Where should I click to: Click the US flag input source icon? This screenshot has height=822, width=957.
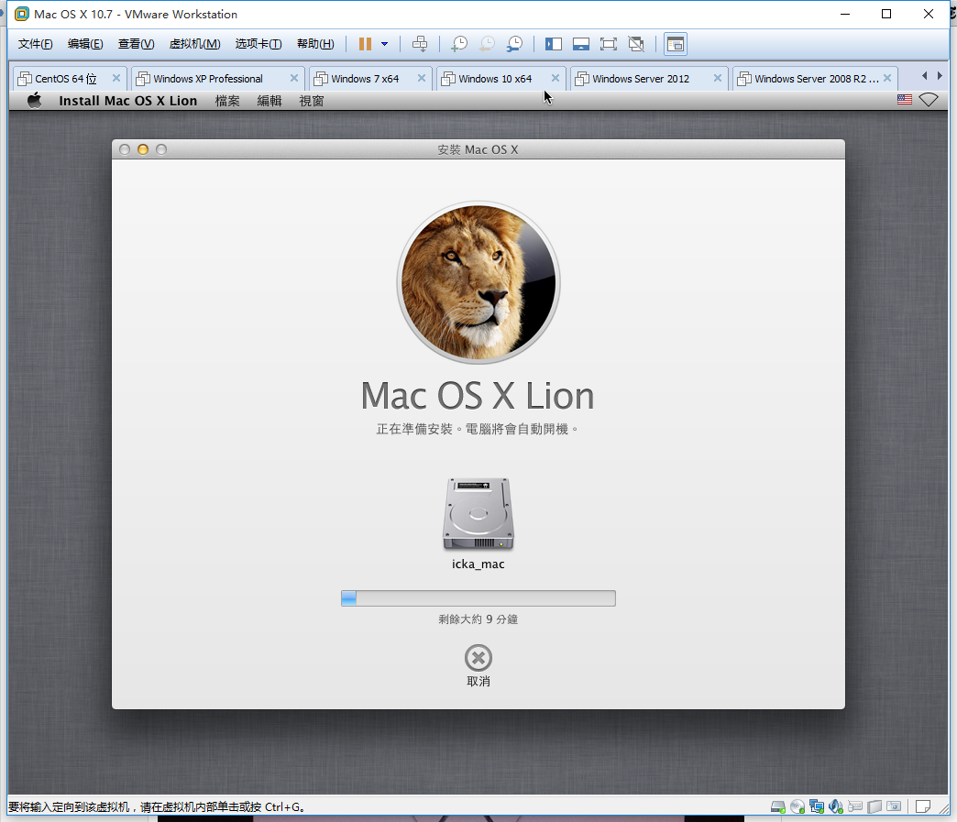click(x=905, y=100)
